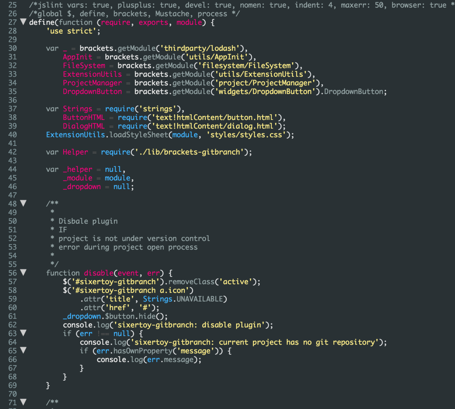The image size is (455, 409).
Task: Place cursor on _dropdown.$button.hide() call
Action: click(115, 316)
